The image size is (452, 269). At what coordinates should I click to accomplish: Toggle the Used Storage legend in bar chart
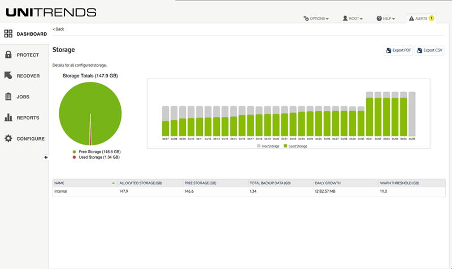click(x=295, y=146)
